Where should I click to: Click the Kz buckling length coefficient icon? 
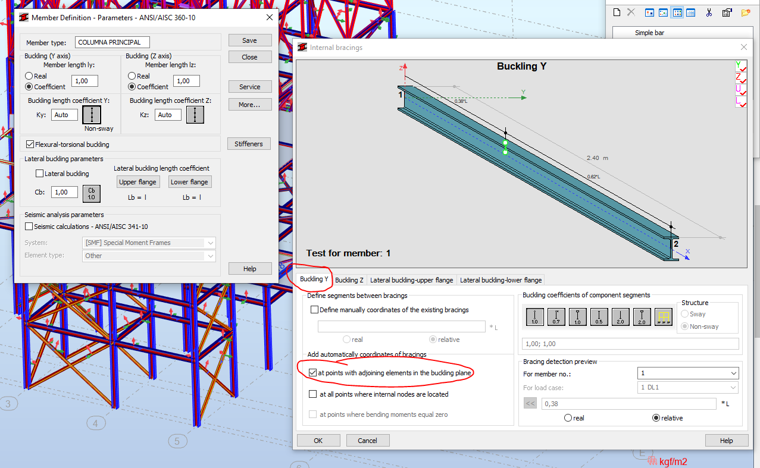(195, 114)
